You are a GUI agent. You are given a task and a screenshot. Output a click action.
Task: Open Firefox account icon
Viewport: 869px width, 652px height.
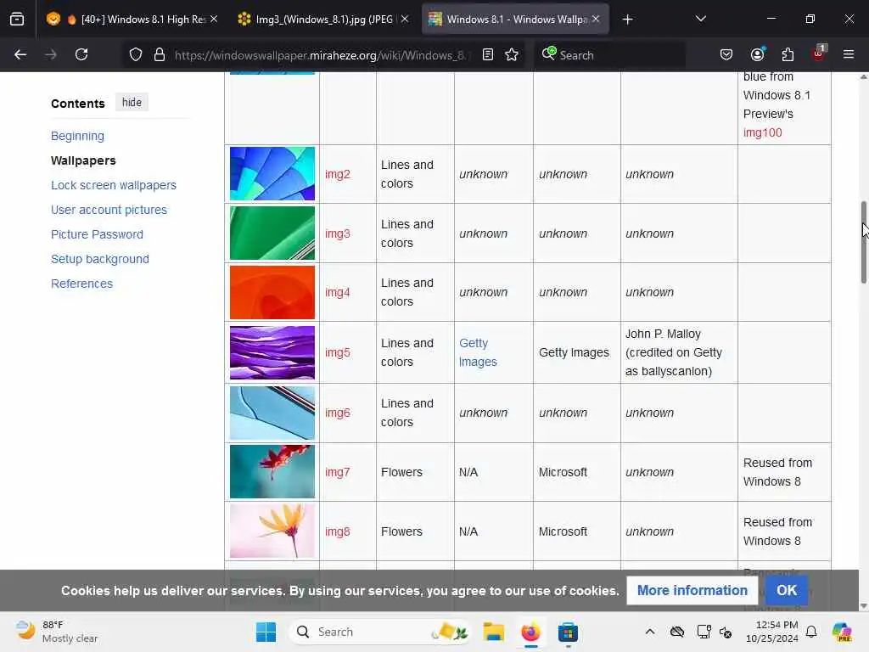pos(757,54)
